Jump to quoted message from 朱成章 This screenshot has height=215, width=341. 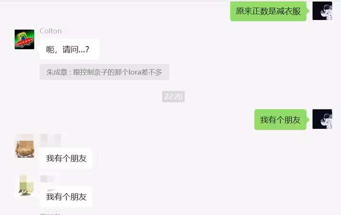104,72
